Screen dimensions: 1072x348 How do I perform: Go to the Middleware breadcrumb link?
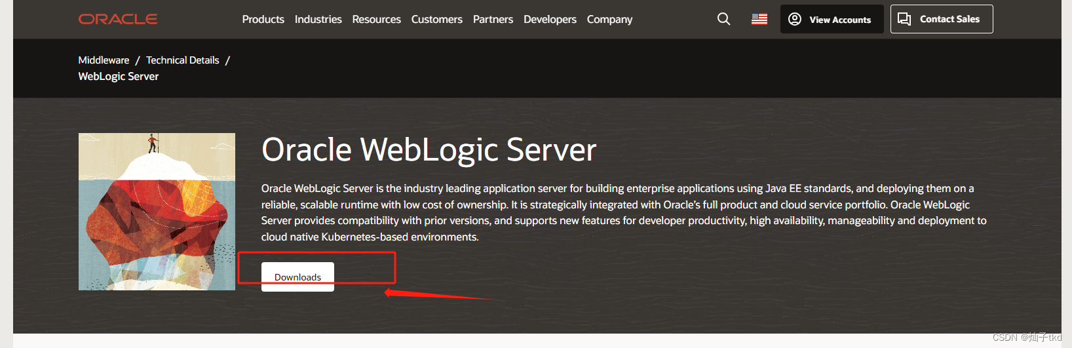pyautogui.click(x=104, y=60)
